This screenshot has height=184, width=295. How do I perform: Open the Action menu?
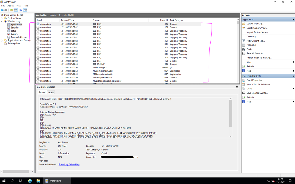point(11,6)
